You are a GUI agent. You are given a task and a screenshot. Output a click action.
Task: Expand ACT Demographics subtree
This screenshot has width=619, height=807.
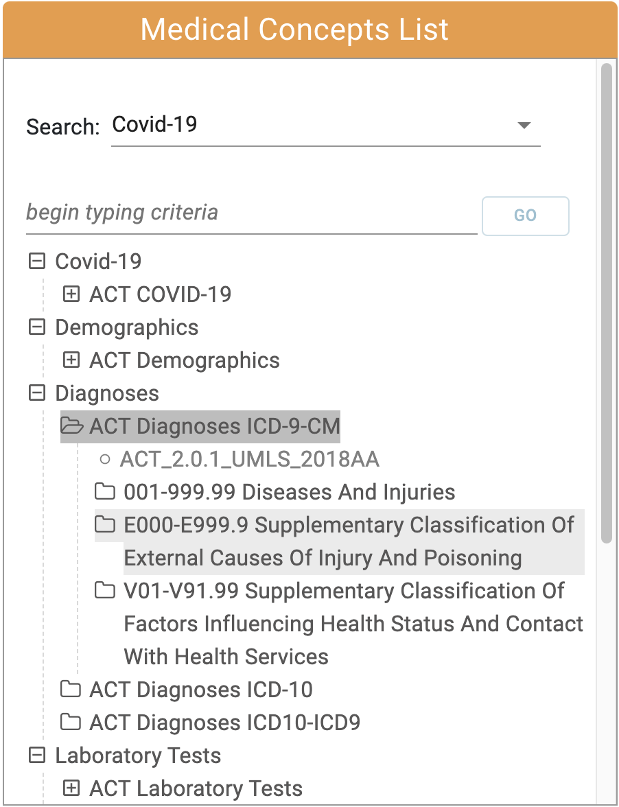tap(71, 360)
